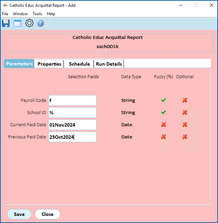Viewport: 218px width, 223px height.
Task: Switch to the Schedule tab
Action: (79, 64)
